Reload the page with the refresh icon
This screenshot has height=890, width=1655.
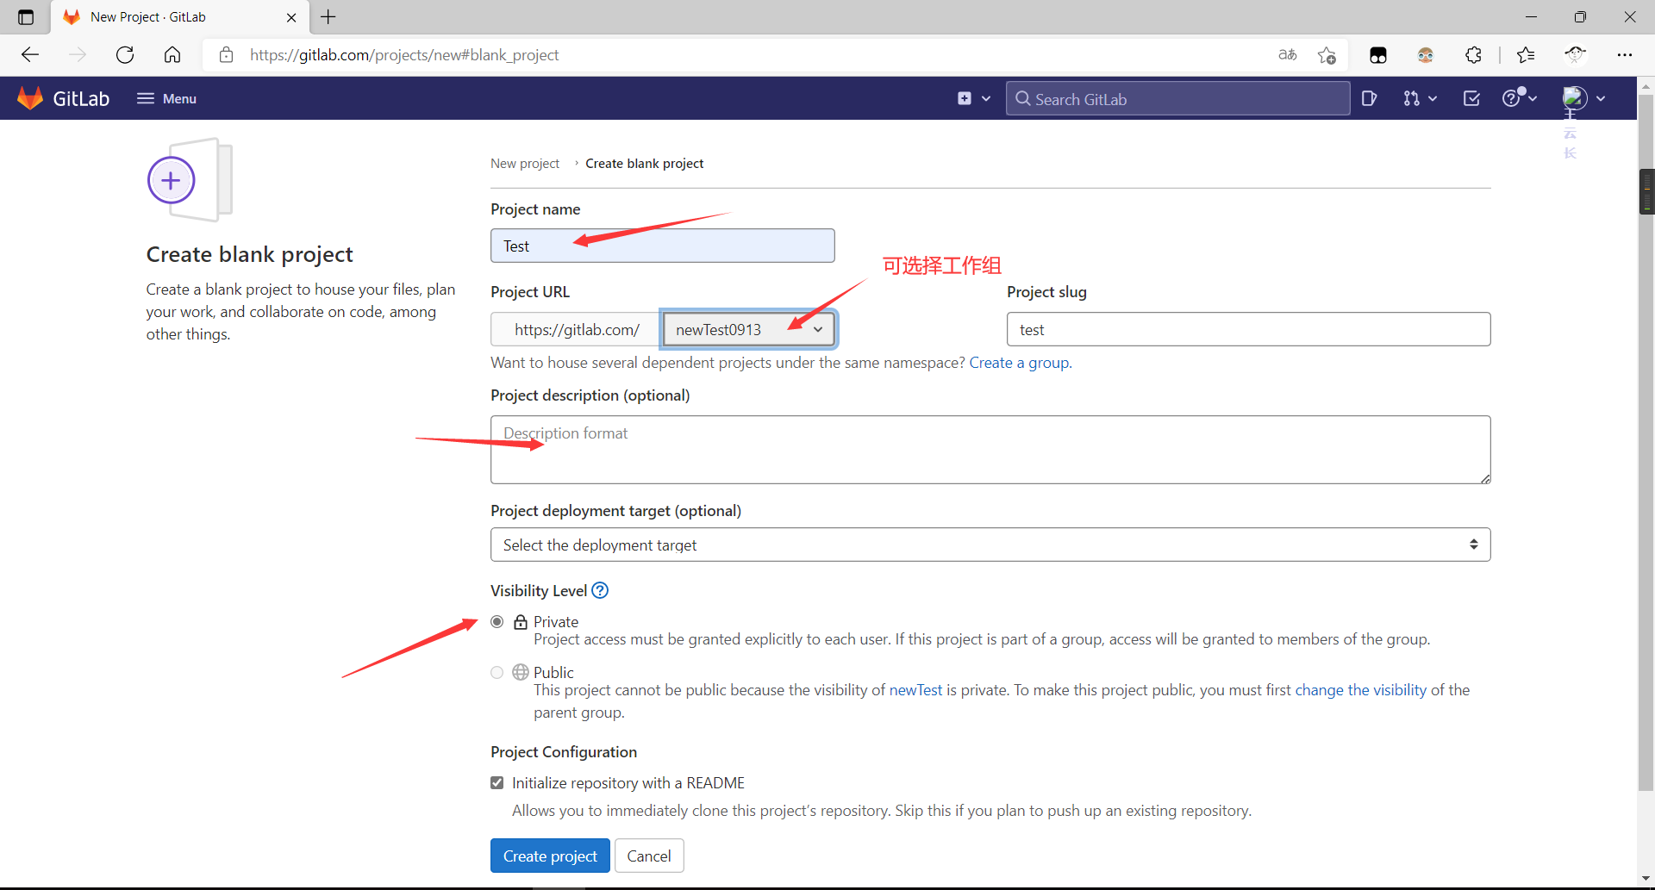click(x=125, y=55)
